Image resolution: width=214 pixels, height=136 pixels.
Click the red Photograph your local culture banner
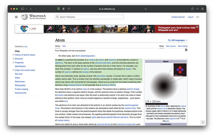click(177, 29)
